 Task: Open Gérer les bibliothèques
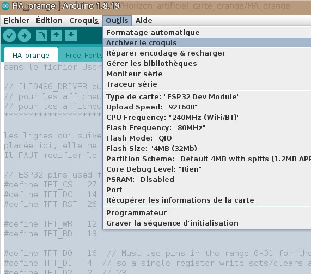pyautogui.click(x=207, y=64)
